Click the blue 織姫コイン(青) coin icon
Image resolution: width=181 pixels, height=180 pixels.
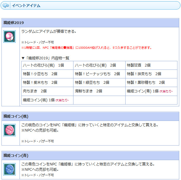pos(9,169)
